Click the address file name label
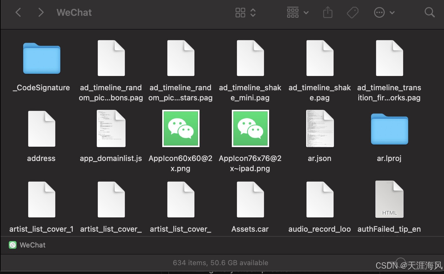 pos(41,158)
